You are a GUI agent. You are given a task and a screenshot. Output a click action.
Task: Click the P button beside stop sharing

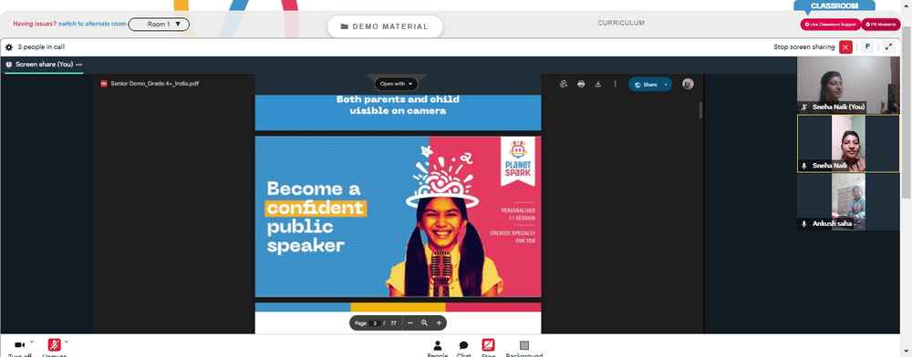[x=867, y=47]
